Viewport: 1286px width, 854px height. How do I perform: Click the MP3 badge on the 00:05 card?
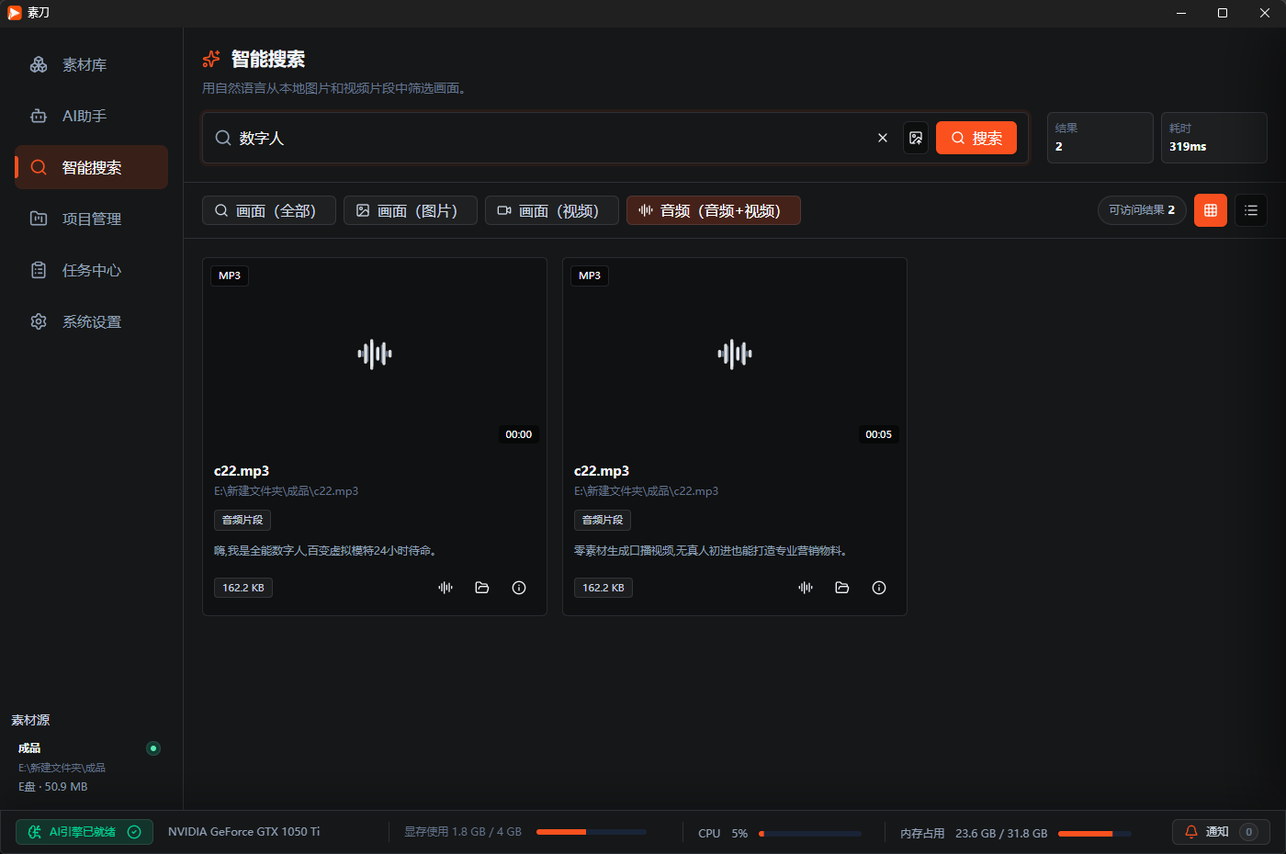(590, 275)
